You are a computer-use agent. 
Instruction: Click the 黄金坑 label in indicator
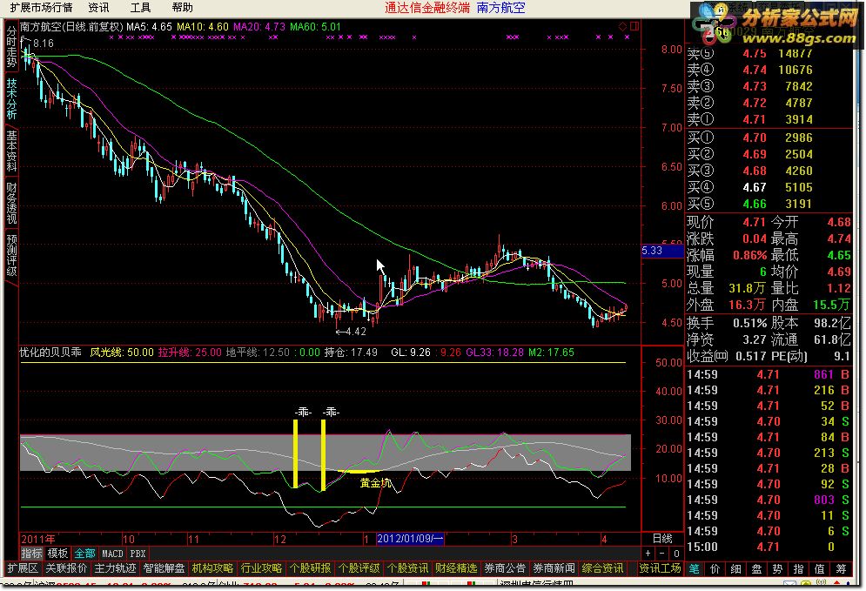[x=376, y=483]
